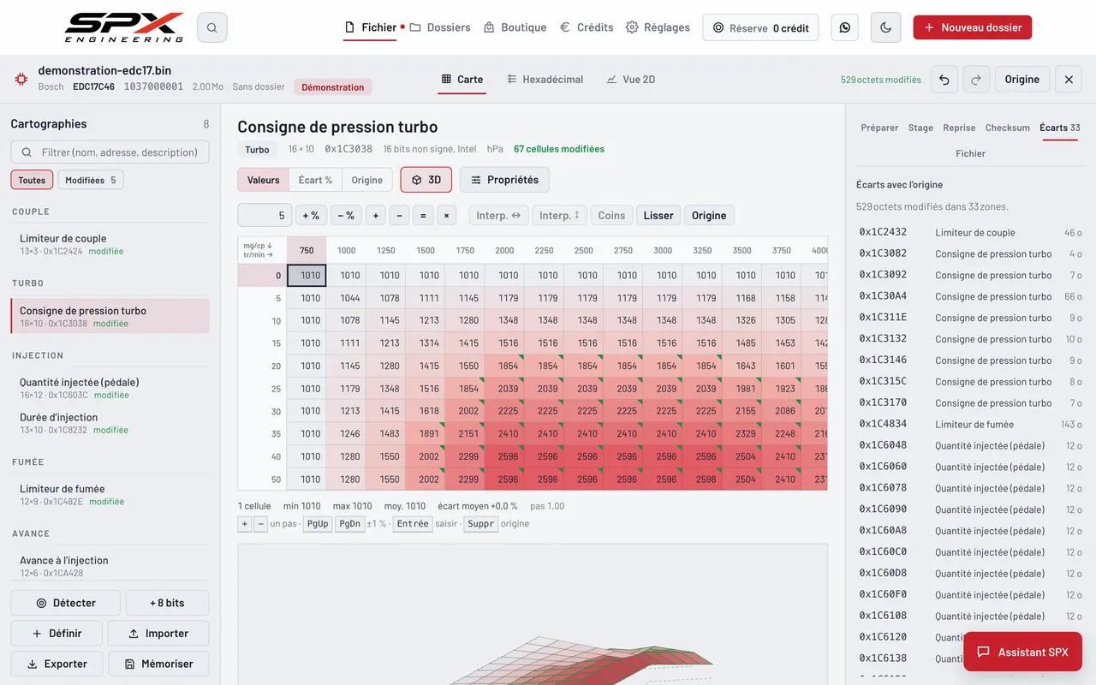
Task: Click the Lisser smoothing button
Action: pyautogui.click(x=658, y=216)
